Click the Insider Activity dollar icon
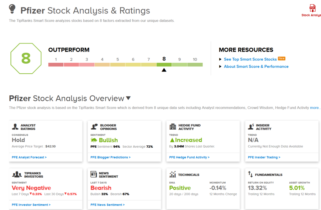This screenshot has width=321, height=210. coord(251,127)
